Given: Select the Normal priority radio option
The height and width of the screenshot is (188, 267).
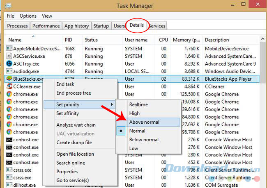Looking at the screenshot, I should (x=137, y=131).
